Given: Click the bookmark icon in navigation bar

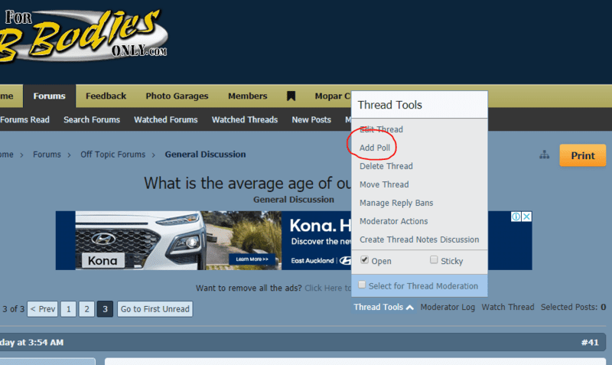Looking at the screenshot, I should coord(291,96).
